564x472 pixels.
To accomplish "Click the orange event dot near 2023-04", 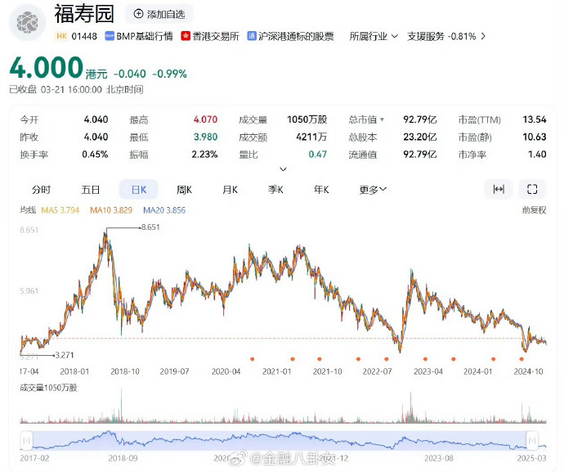I will [425, 359].
